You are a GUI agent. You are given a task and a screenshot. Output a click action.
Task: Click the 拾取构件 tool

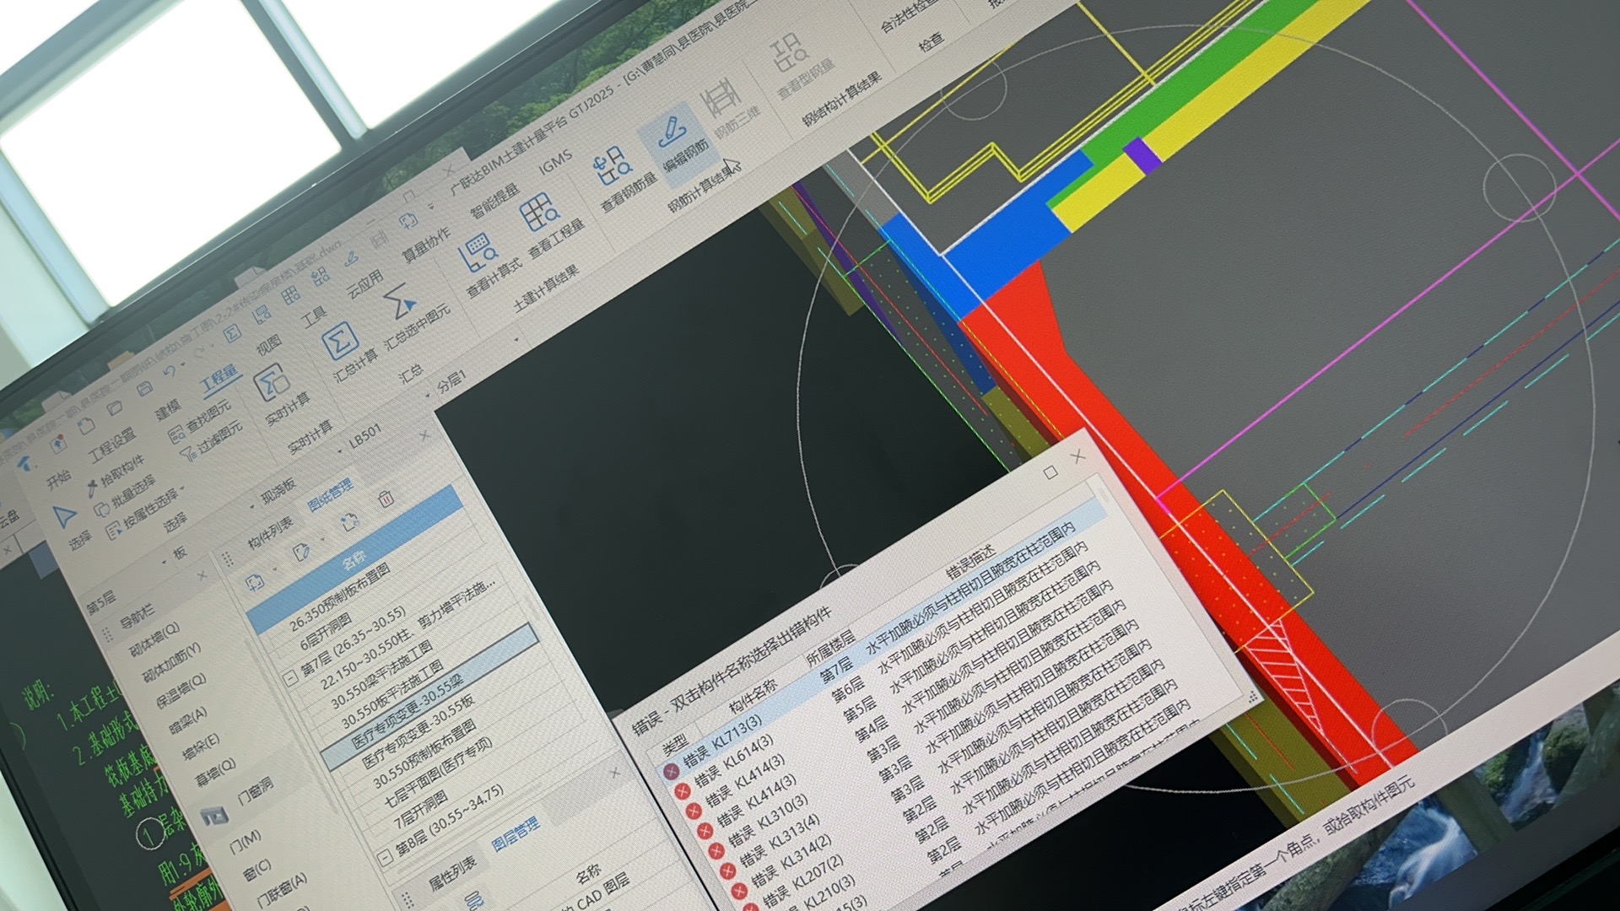pos(118,475)
